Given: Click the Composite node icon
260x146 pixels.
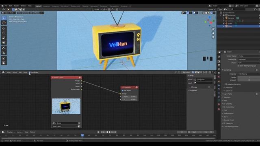Looking at the screenshot, I should [x=136, y=87].
